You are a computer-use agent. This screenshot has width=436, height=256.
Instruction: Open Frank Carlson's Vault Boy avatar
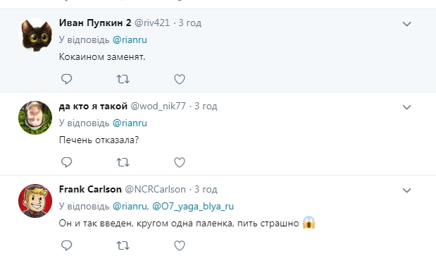pyautogui.click(x=35, y=201)
